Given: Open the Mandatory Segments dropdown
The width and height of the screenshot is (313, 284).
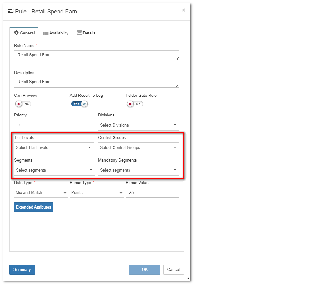Looking at the screenshot, I should (x=139, y=170).
